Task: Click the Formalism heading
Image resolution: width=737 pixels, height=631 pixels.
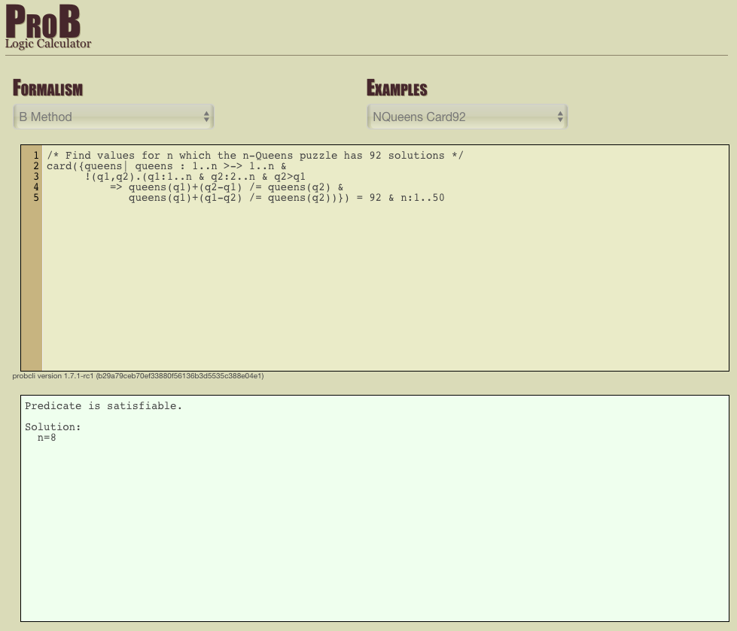Action: (47, 89)
